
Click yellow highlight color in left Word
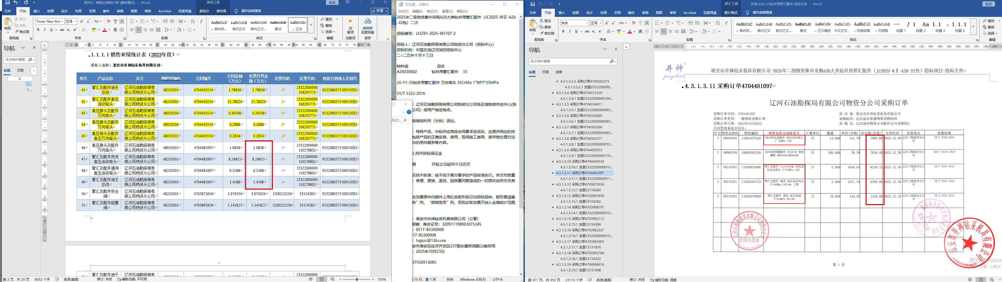(94, 30)
